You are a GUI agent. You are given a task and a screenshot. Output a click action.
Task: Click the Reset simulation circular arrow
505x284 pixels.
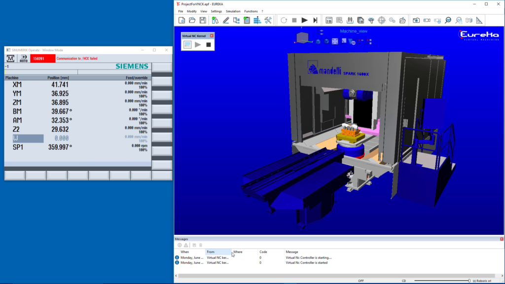click(284, 20)
